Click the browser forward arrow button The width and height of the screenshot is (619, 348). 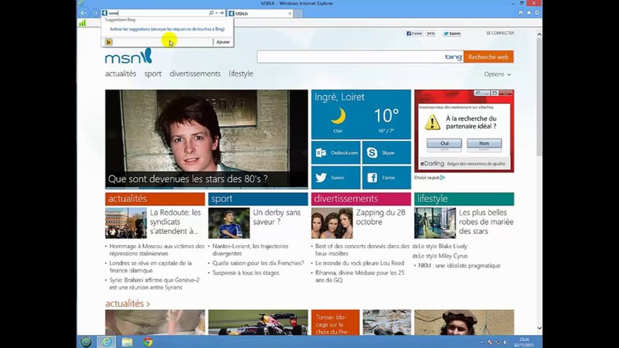95,13
